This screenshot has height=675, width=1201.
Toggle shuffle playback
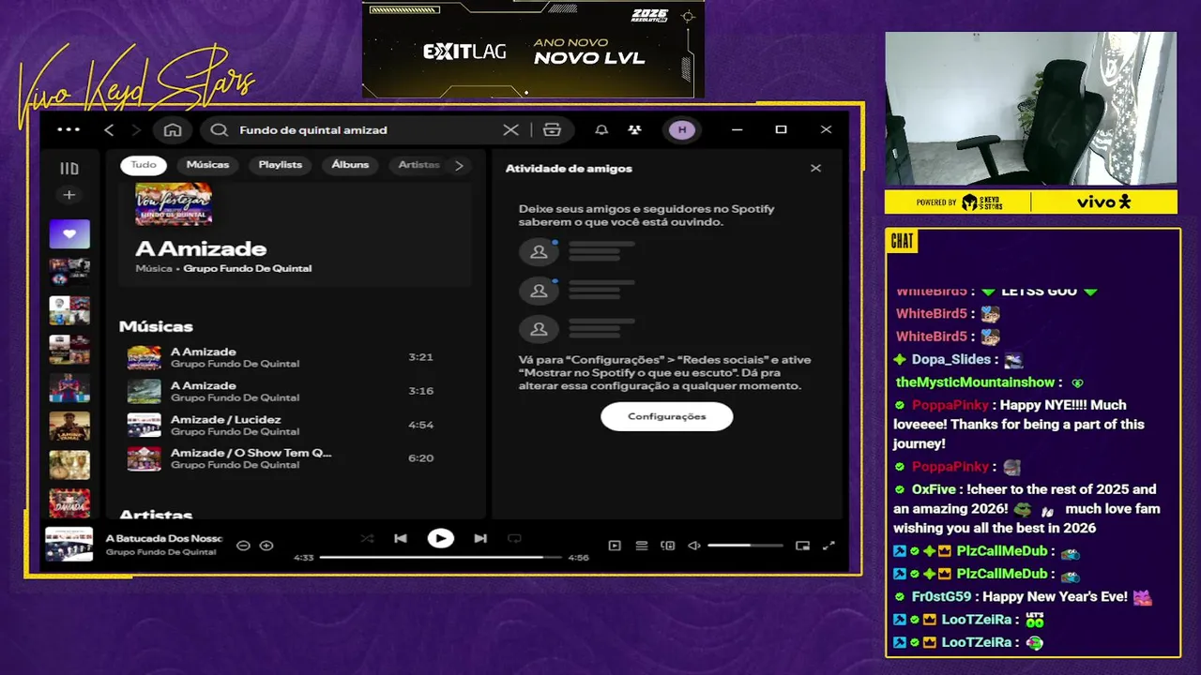pyautogui.click(x=367, y=538)
